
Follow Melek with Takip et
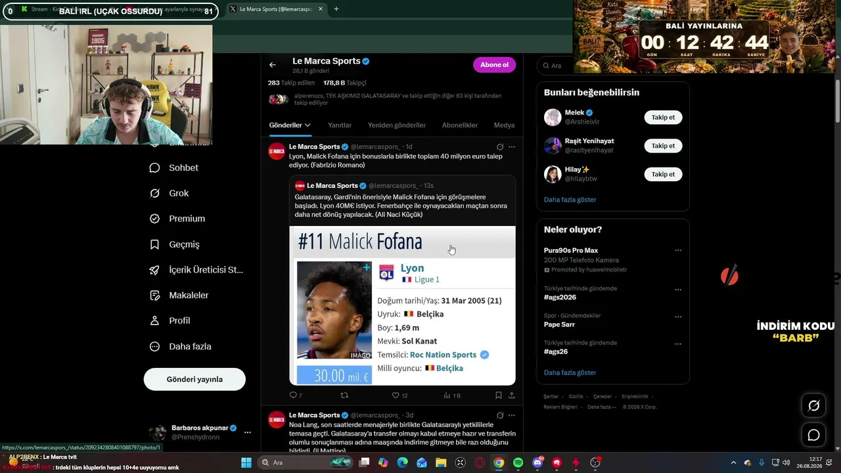click(663, 118)
